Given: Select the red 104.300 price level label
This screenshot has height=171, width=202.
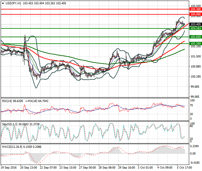Looking at the screenshot, I should click(196, 9).
